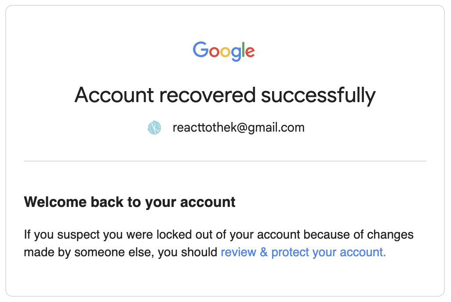
Task: Click the yellow o in Google logo
Action: click(225, 52)
